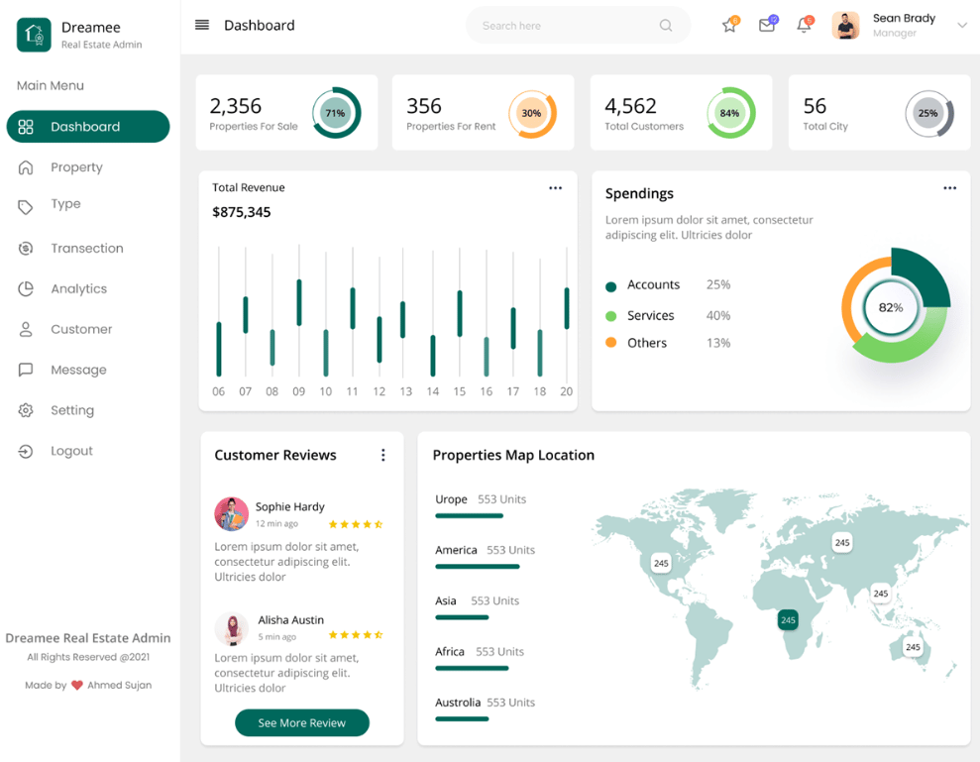The height and width of the screenshot is (762, 980).
Task: Click the revenue bar for day 20
Action: click(566, 308)
